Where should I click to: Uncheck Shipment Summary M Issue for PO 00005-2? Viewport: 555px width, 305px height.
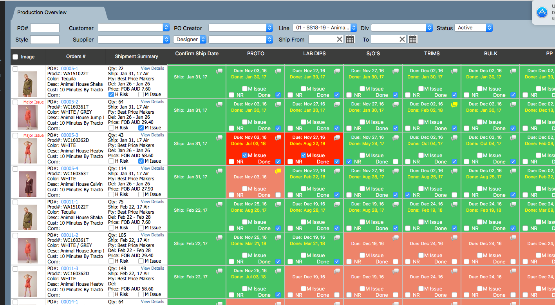click(x=141, y=128)
